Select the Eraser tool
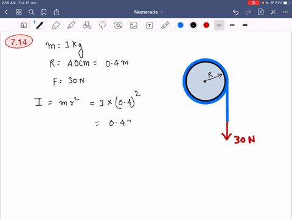The width and height of the screenshot is (292, 219). pyautogui.click(x=55, y=26)
